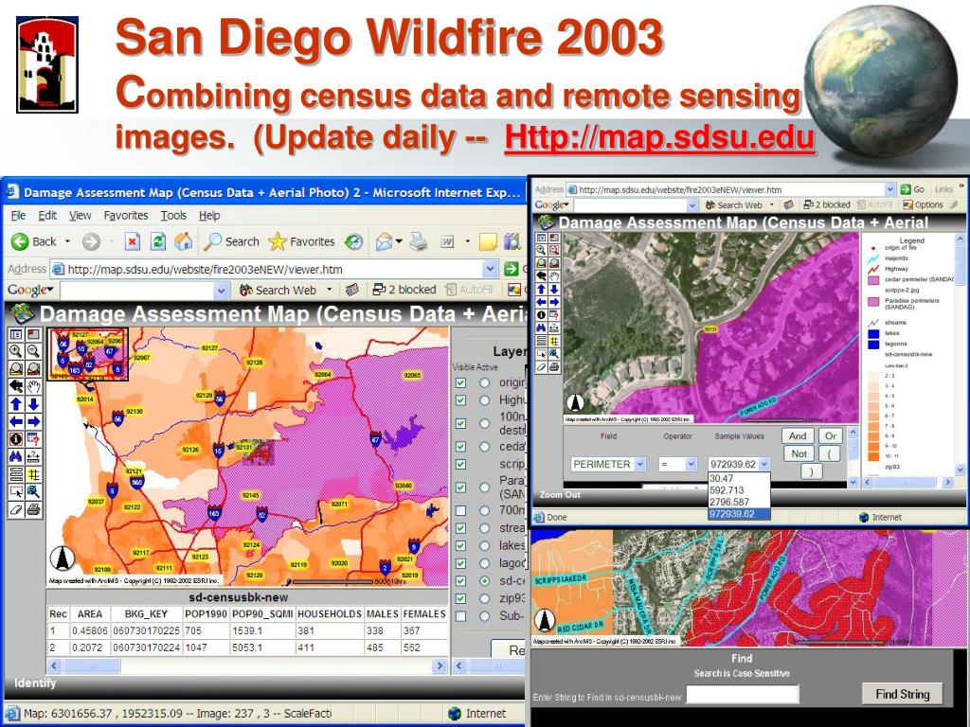Enable visibility of 700m layer
970x727 pixels.
click(x=461, y=510)
